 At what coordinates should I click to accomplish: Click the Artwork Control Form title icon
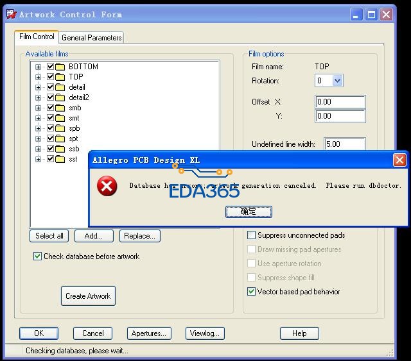(12, 14)
